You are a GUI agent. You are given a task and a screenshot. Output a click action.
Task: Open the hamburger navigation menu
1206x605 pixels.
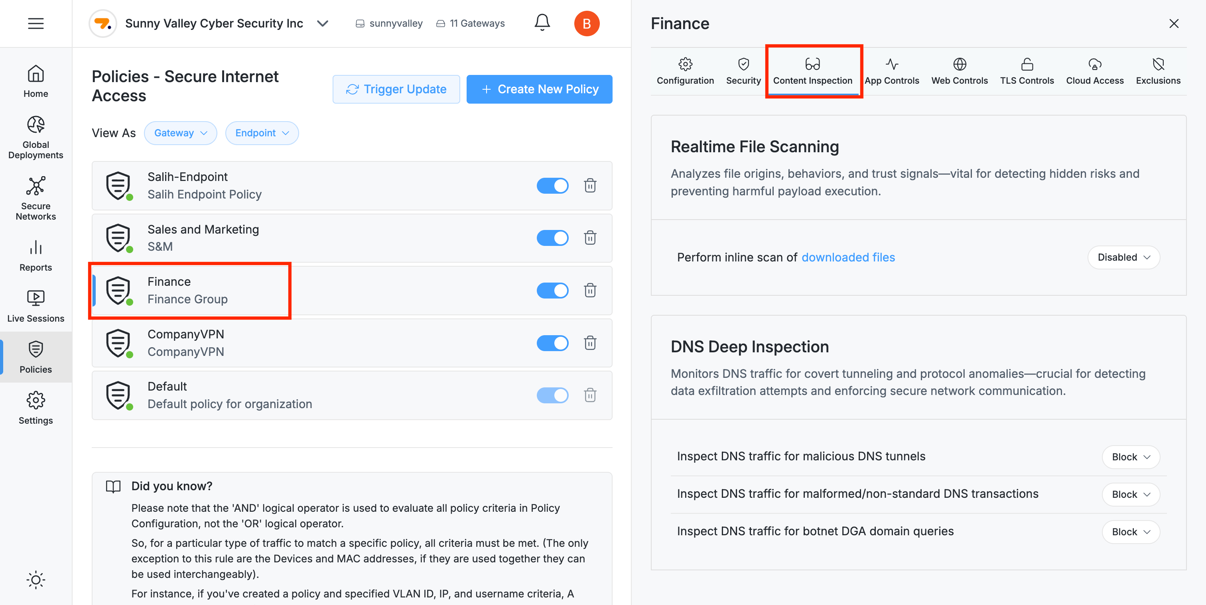tap(35, 23)
